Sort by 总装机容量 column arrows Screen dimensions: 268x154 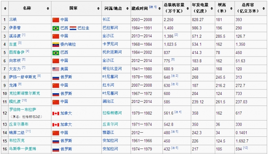pyautogui.click(x=188, y=8)
